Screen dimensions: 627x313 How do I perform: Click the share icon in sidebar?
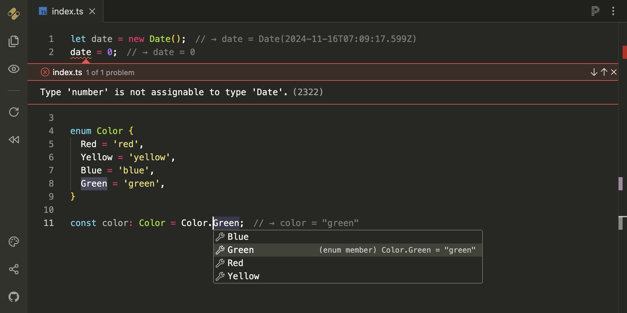click(x=14, y=269)
